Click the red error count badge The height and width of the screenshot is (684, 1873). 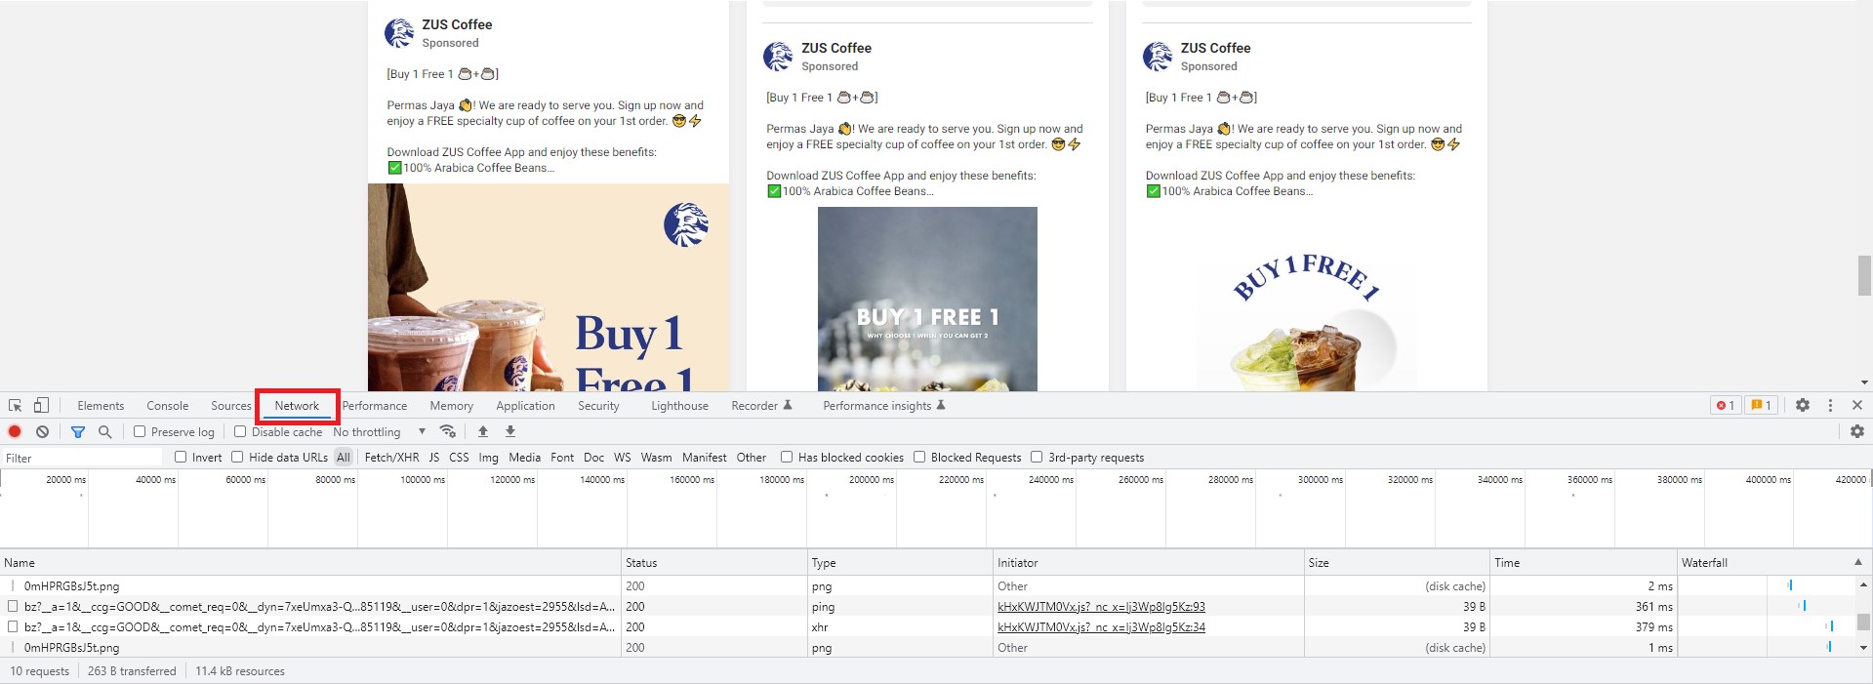[1726, 405]
